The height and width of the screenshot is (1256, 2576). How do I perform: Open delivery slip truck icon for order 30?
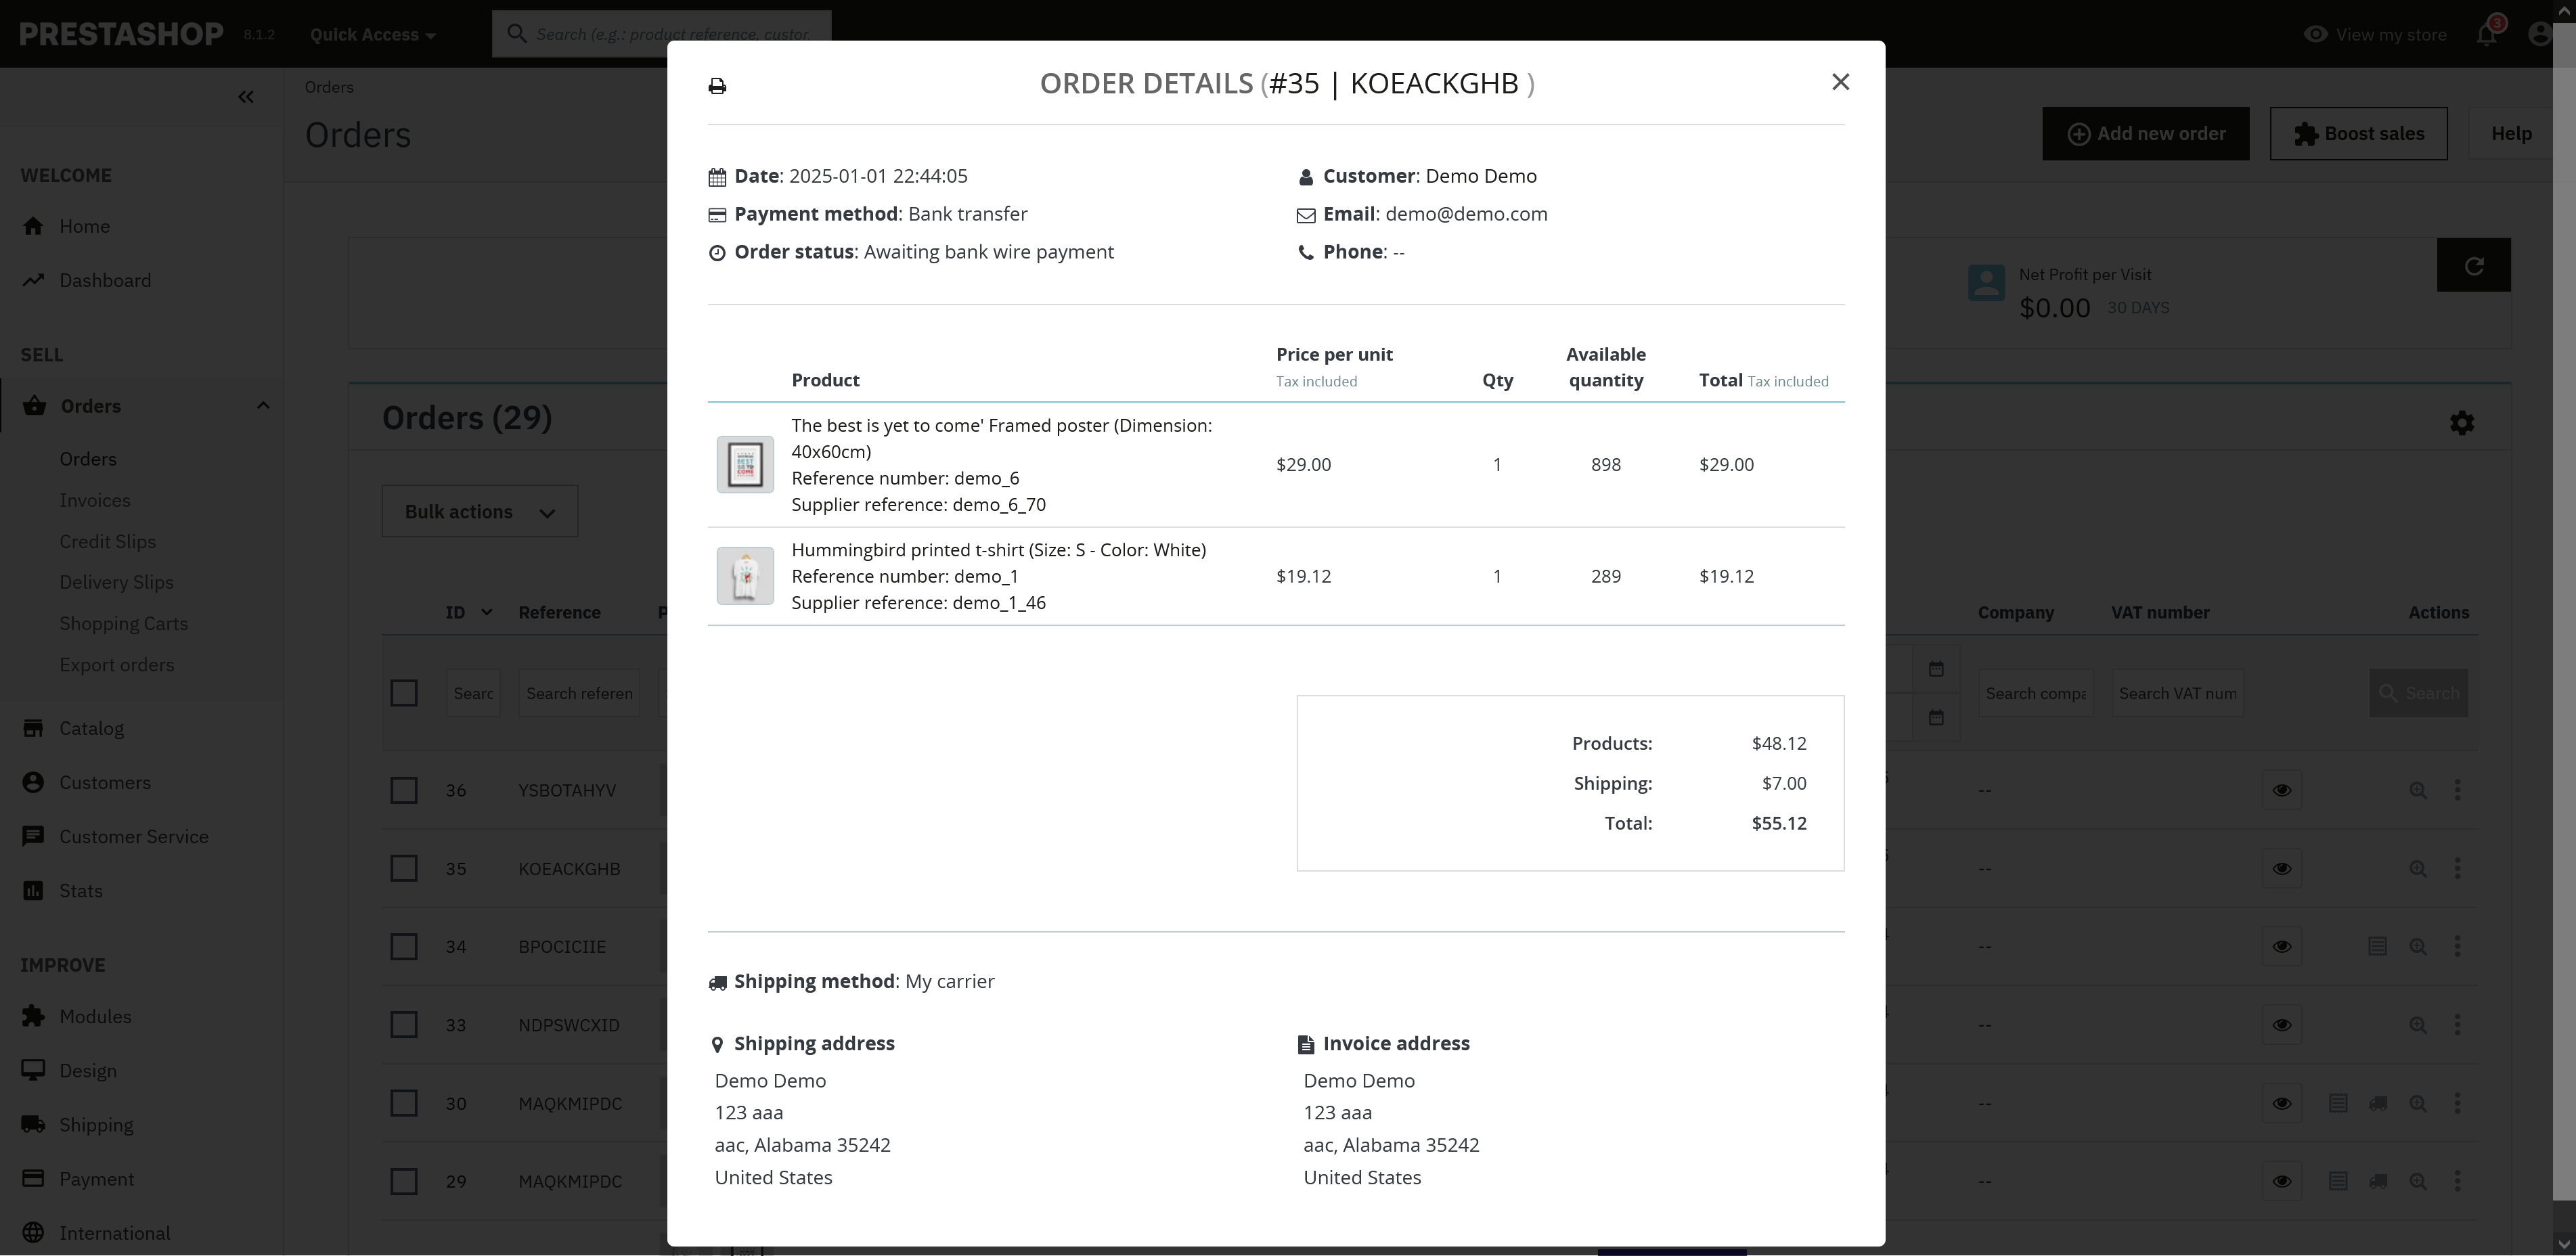point(2378,1103)
